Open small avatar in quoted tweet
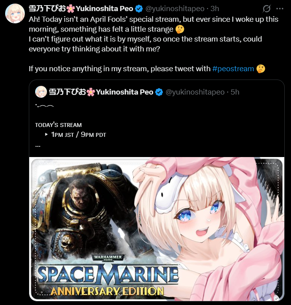 tap(41, 92)
